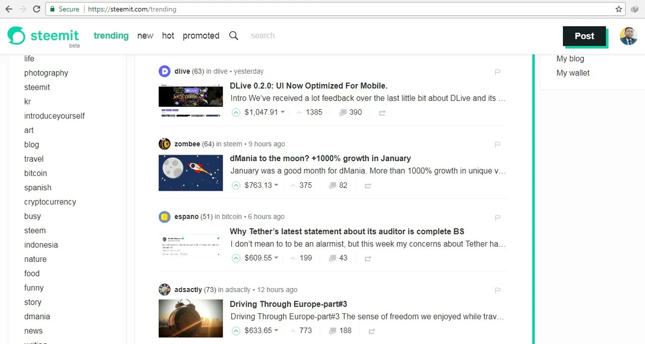
Task: Click the search input field
Action: [x=263, y=36]
